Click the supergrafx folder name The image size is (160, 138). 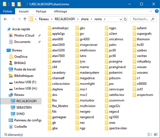(144, 34)
